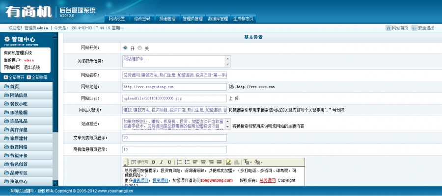The height and width of the screenshot is (196, 442).
Task: Center-align the editor text
Action: click(x=203, y=162)
